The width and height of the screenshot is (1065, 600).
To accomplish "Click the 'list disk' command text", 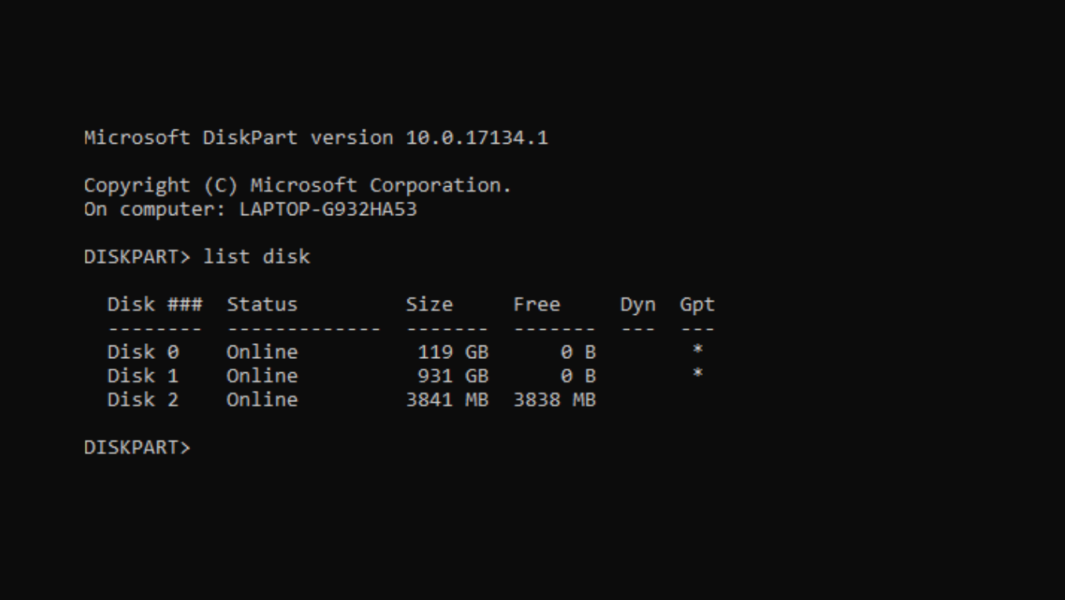I will tap(257, 257).
